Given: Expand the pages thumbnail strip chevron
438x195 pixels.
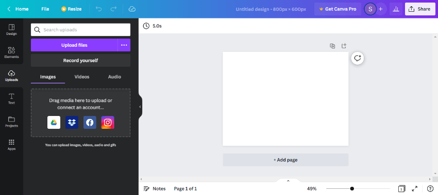Looking at the screenshot, I should [288, 181].
